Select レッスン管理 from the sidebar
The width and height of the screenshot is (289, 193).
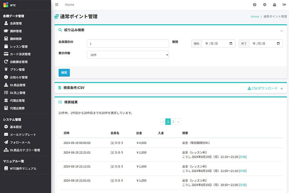[19, 47]
